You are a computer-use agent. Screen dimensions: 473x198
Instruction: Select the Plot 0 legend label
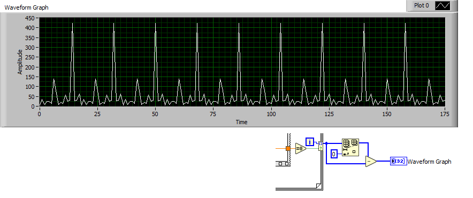pos(421,5)
